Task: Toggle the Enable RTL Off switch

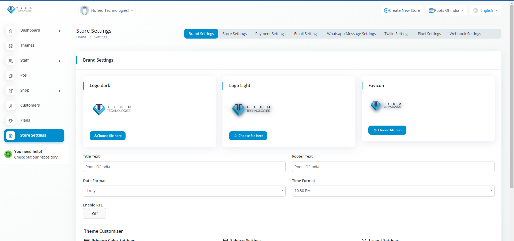Action: tap(95, 213)
